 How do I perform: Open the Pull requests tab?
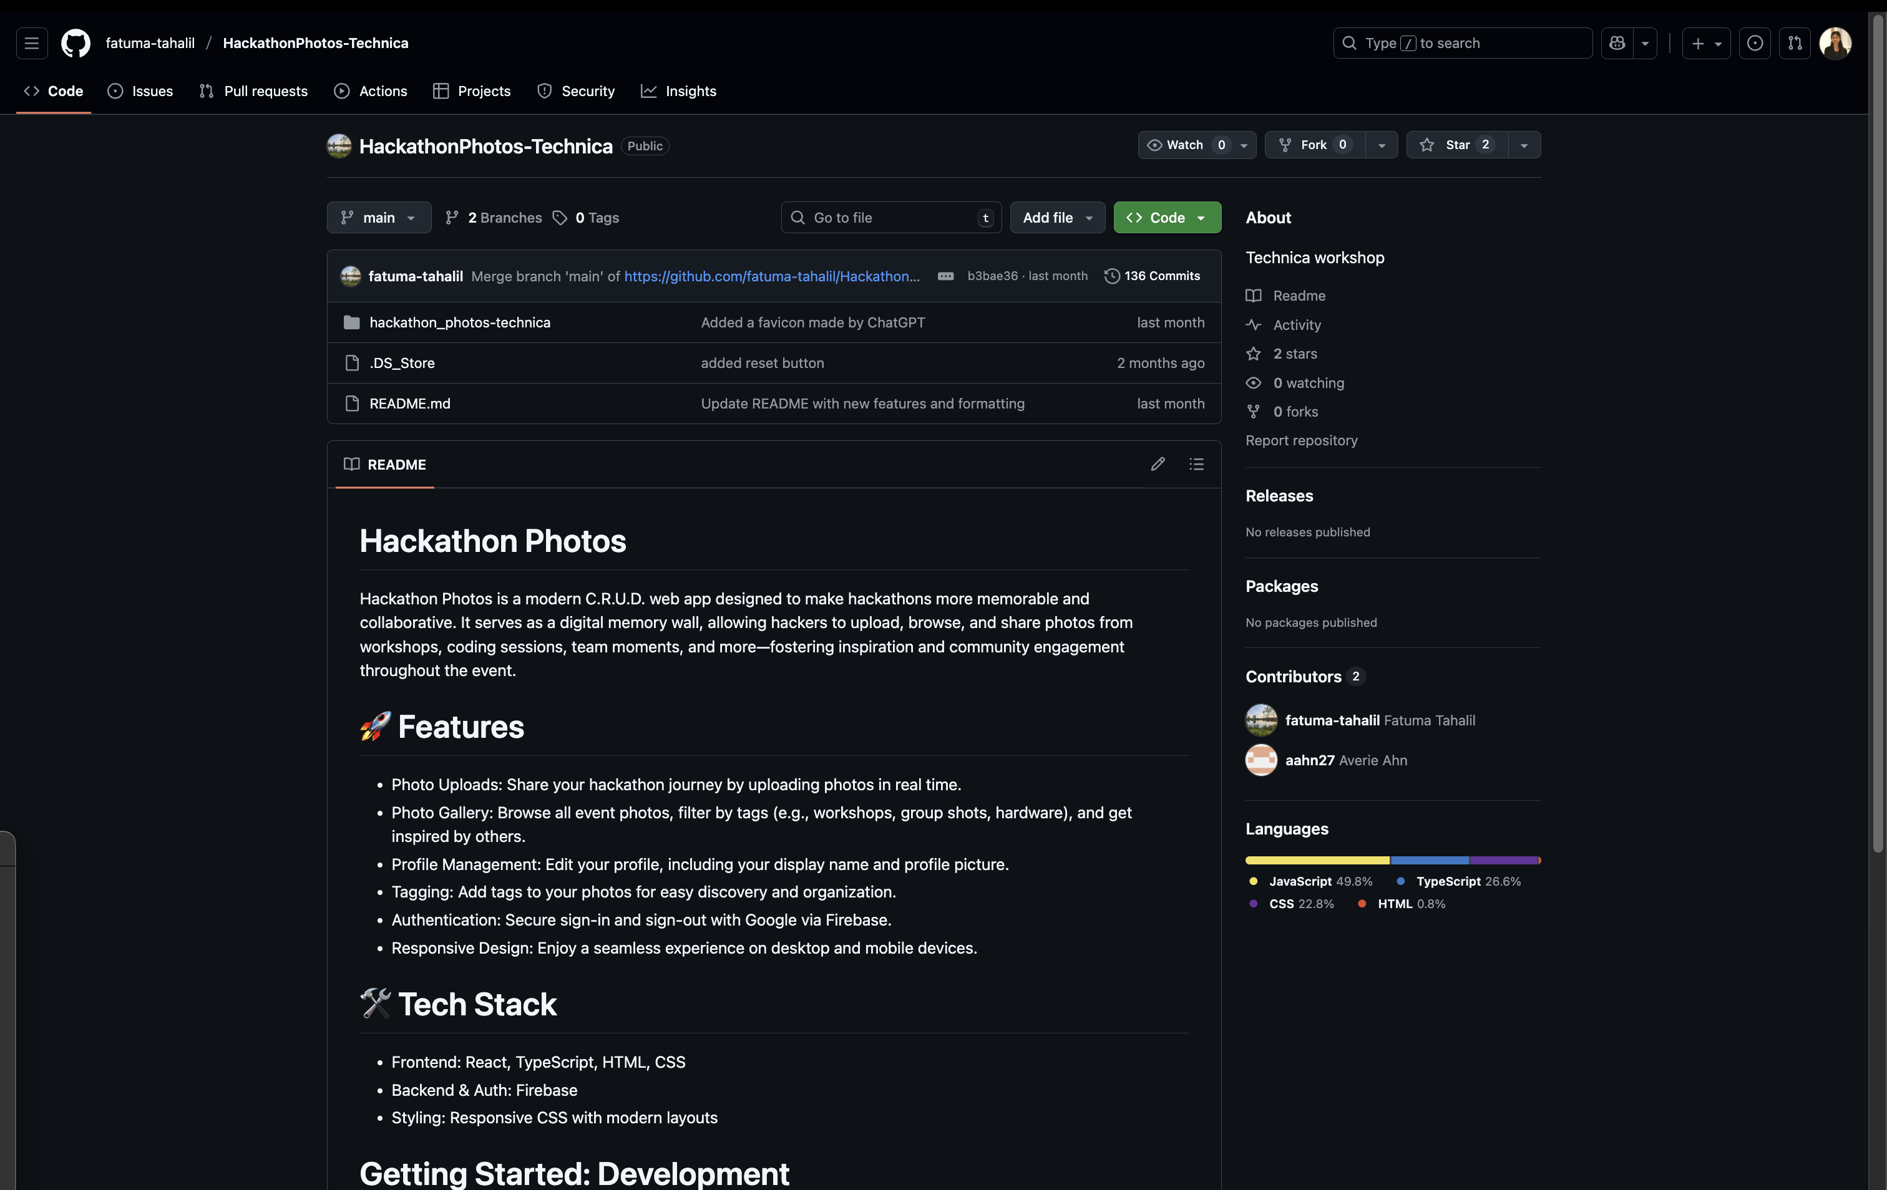(253, 91)
